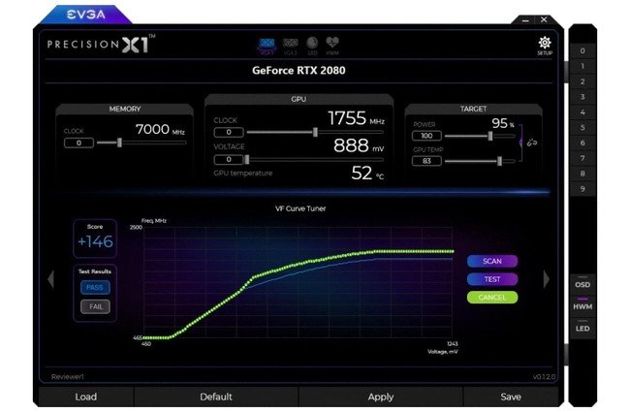Switch to the VGA 2 card icon
The width and height of the screenshot is (630, 413).
point(290,47)
